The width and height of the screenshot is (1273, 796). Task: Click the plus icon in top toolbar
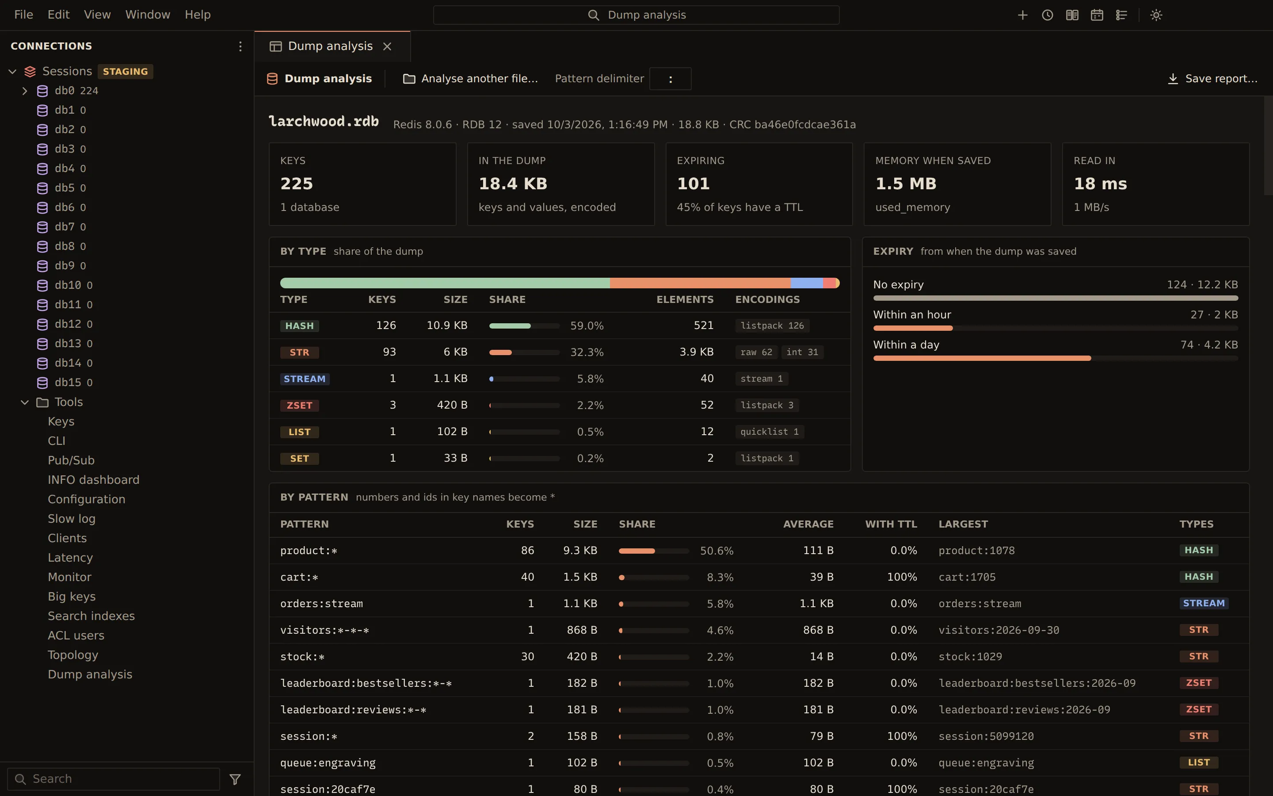[1023, 15]
